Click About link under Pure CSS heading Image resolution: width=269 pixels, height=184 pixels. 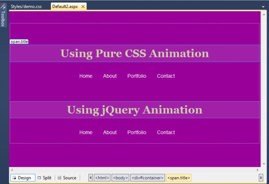pos(110,76)
